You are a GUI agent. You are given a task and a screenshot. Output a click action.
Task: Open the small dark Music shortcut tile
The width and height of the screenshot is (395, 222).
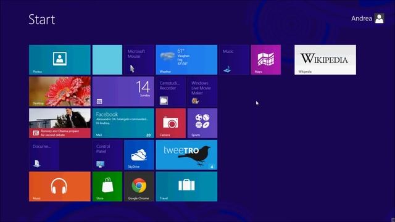(x=234, y=60)
